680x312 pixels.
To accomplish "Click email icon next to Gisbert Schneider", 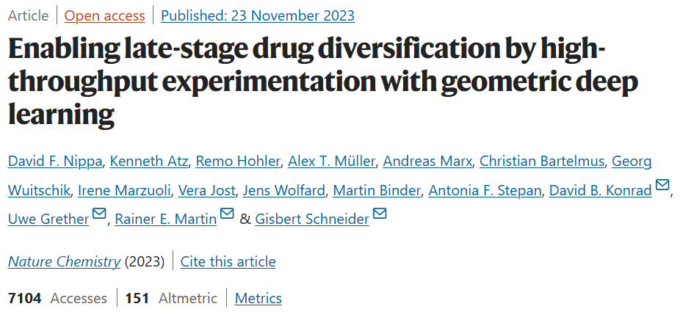I will tap(380, 215).
